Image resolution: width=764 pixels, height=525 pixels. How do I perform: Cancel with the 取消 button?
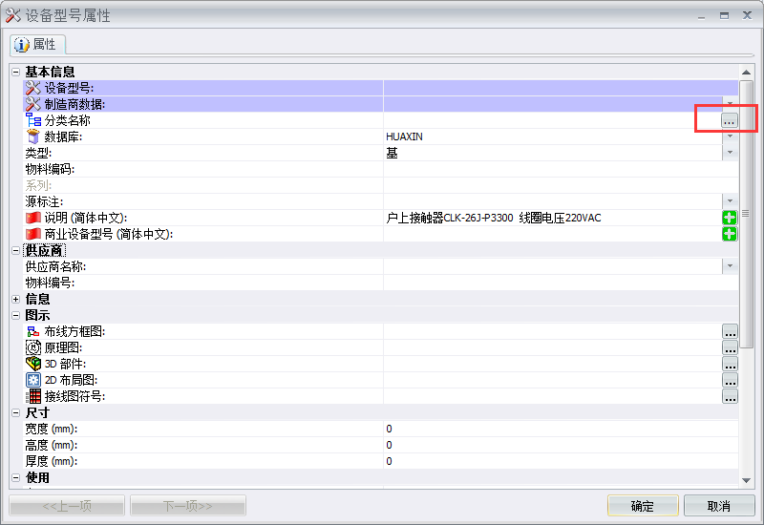coord(719,506)
